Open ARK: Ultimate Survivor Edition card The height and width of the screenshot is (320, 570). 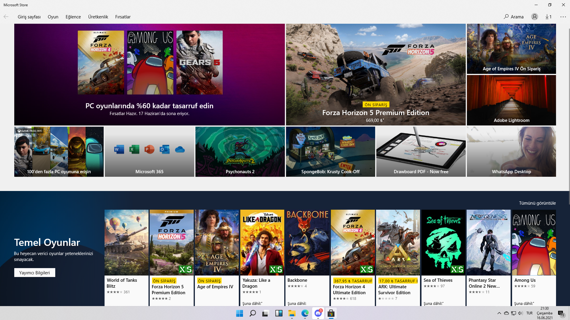pos(398,258)
